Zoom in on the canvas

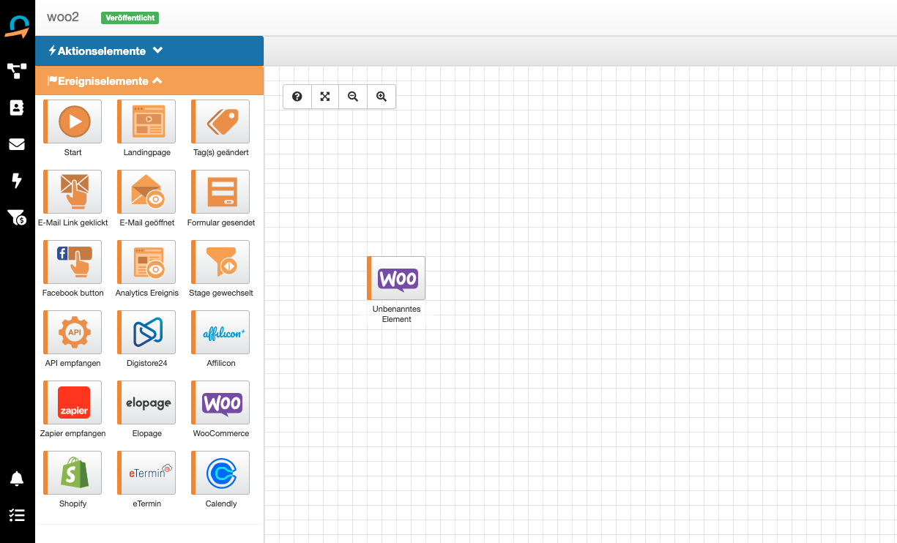click(381, 97)
